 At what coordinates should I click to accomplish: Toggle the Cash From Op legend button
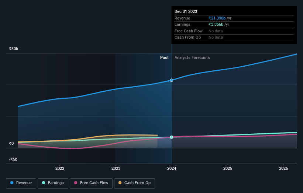coord(134,183)
